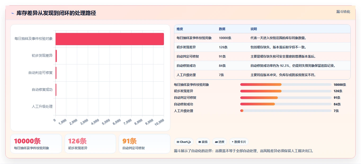Click the 每日抽样及事件校验对象 progress bar
The image size is (361, 164).
[x=286, y=85]
